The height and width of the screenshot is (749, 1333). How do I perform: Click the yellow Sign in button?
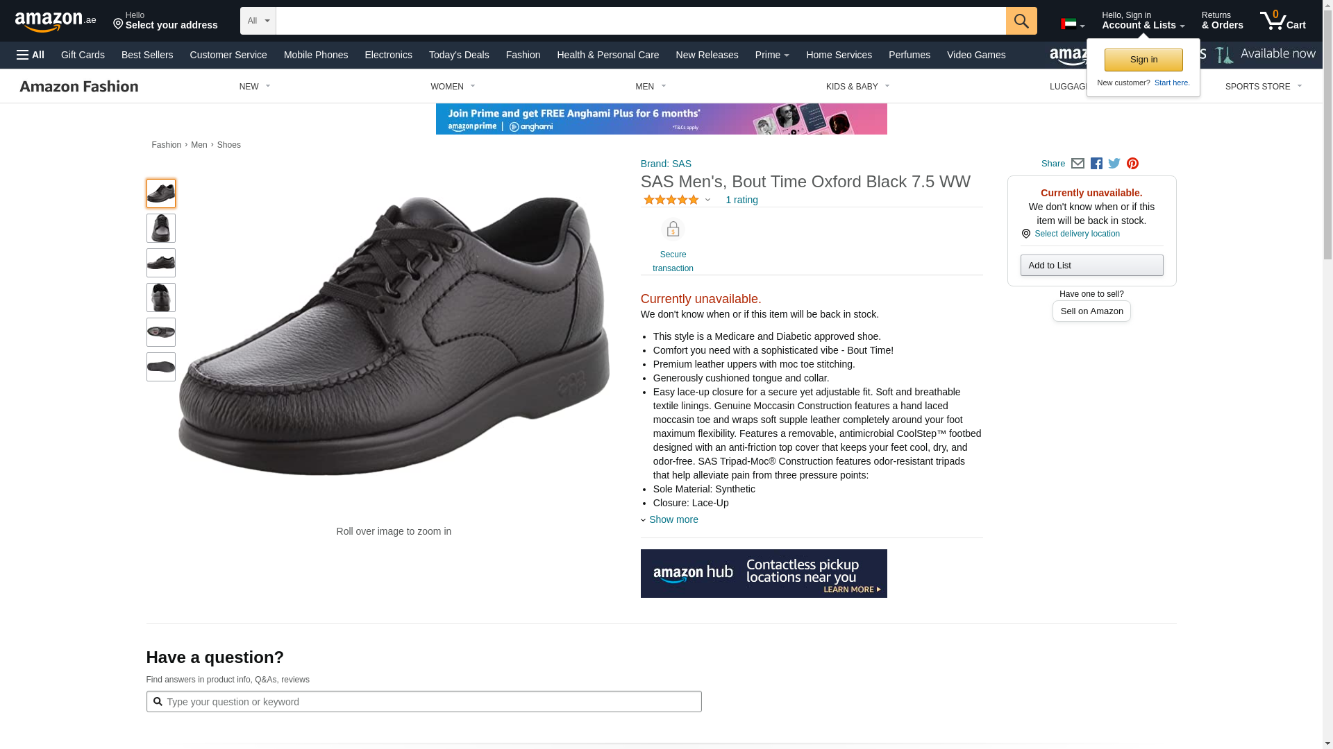pyautogui.click(x=1143, y=60)
